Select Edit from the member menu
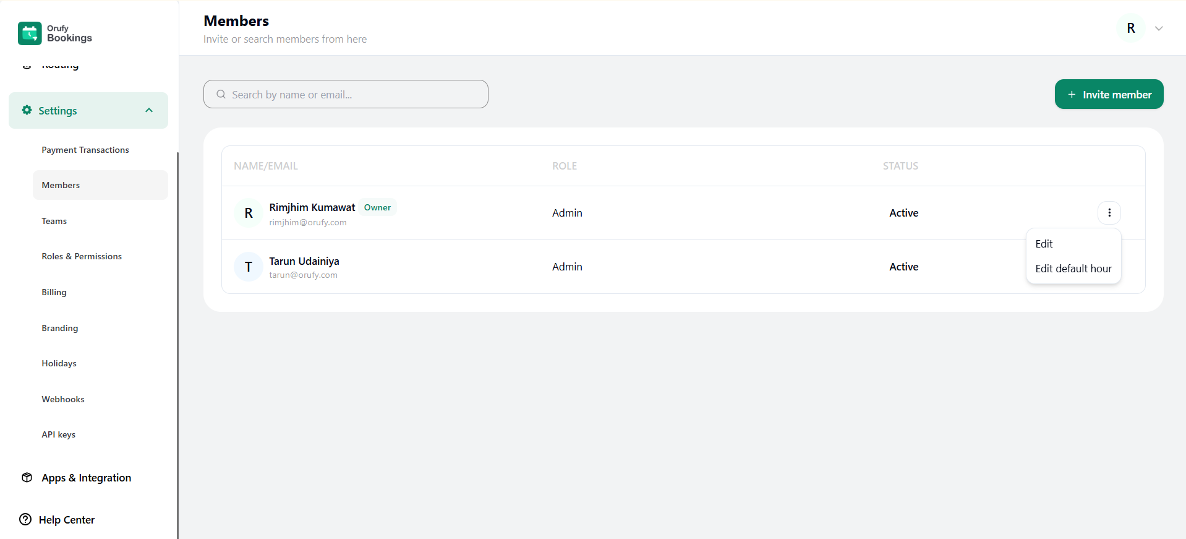The image size is (1186, 539). 1044,244
